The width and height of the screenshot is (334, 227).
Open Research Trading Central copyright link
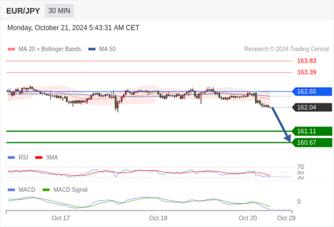point(286,49)
